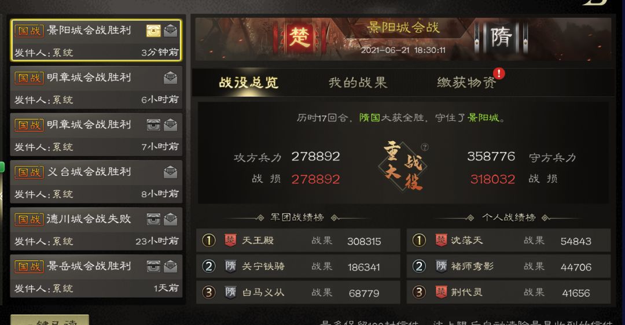Open the 德川城会战失败 mail
This screenshot has height=325, width=625.
pyautogui.click(x=96, y=229)
